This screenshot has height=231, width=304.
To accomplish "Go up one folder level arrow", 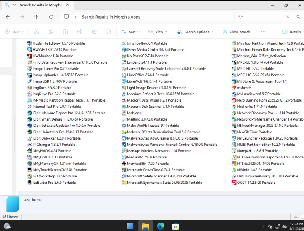I will pos(37,17).
